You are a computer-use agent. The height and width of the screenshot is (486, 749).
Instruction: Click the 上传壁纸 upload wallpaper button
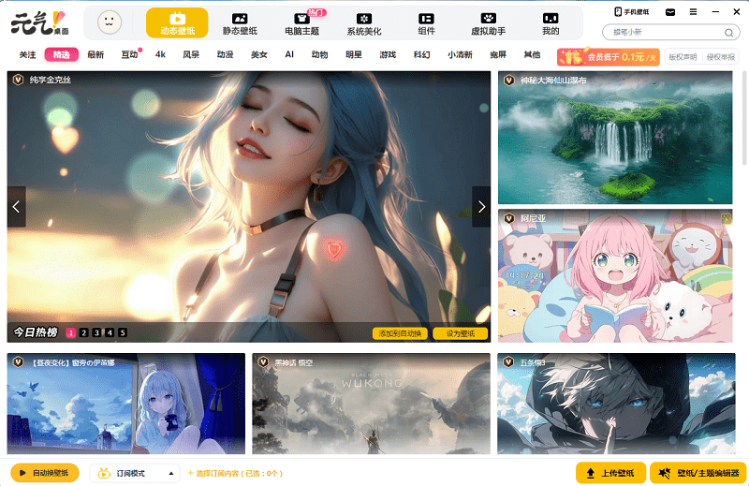click(610, 473)
